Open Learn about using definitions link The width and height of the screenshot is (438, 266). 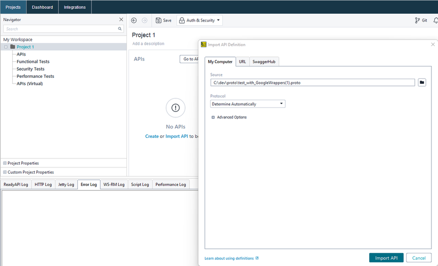pyautogui.click(x=229, y=259)
